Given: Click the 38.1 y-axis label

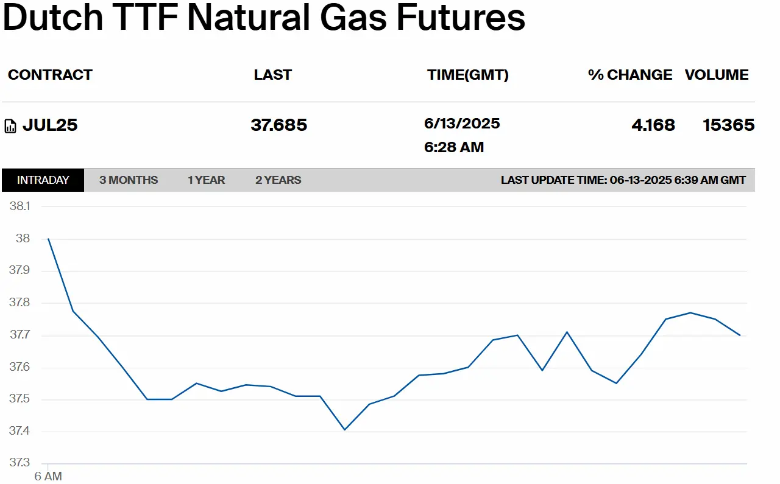Looking at the screenshot, I should coord(19,206).
